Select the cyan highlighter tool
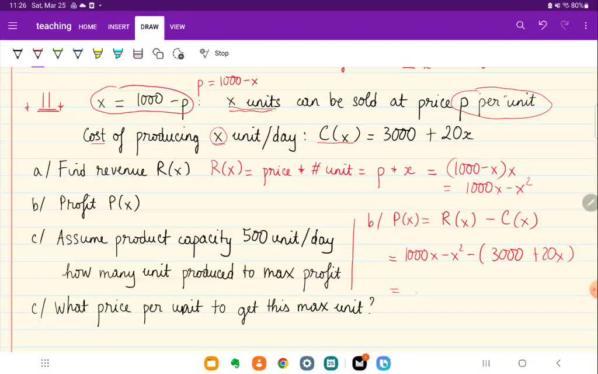Screen dimensions: 598x374 117,53
